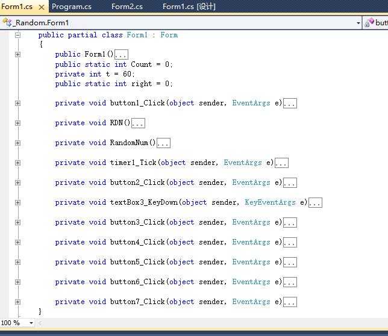
Task: Expand the RDN() method outline node
Action: tap(17, 123)
